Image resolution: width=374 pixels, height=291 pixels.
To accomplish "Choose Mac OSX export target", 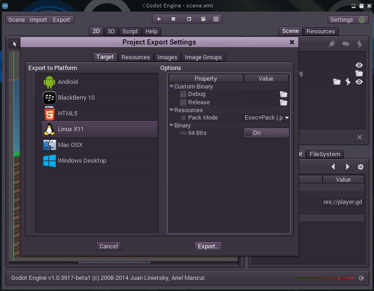I will click(x=100, y=145).
